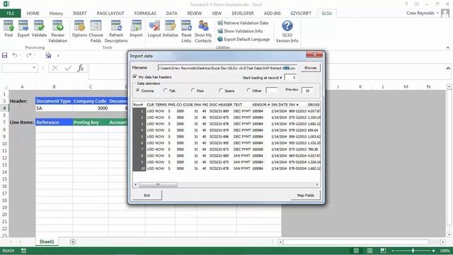
Task: Click Retrieve Validation Data
Action: tap(243, 23)
